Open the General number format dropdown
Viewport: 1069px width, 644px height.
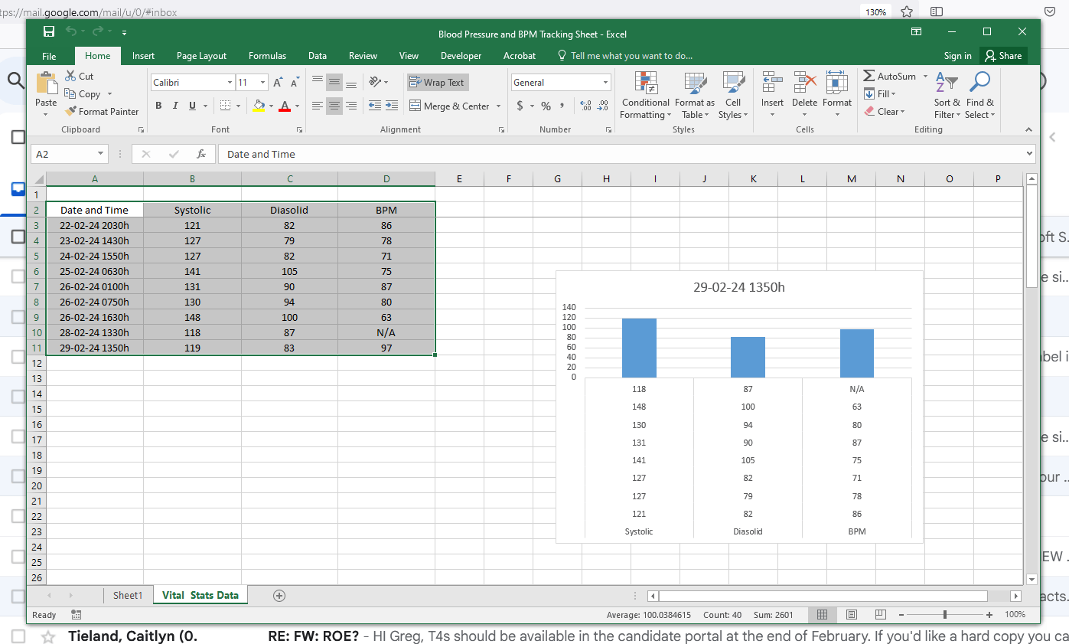tap(605, 82)
